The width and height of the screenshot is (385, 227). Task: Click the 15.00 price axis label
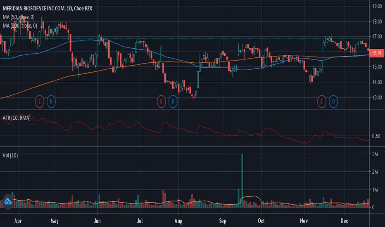[377, 67]
